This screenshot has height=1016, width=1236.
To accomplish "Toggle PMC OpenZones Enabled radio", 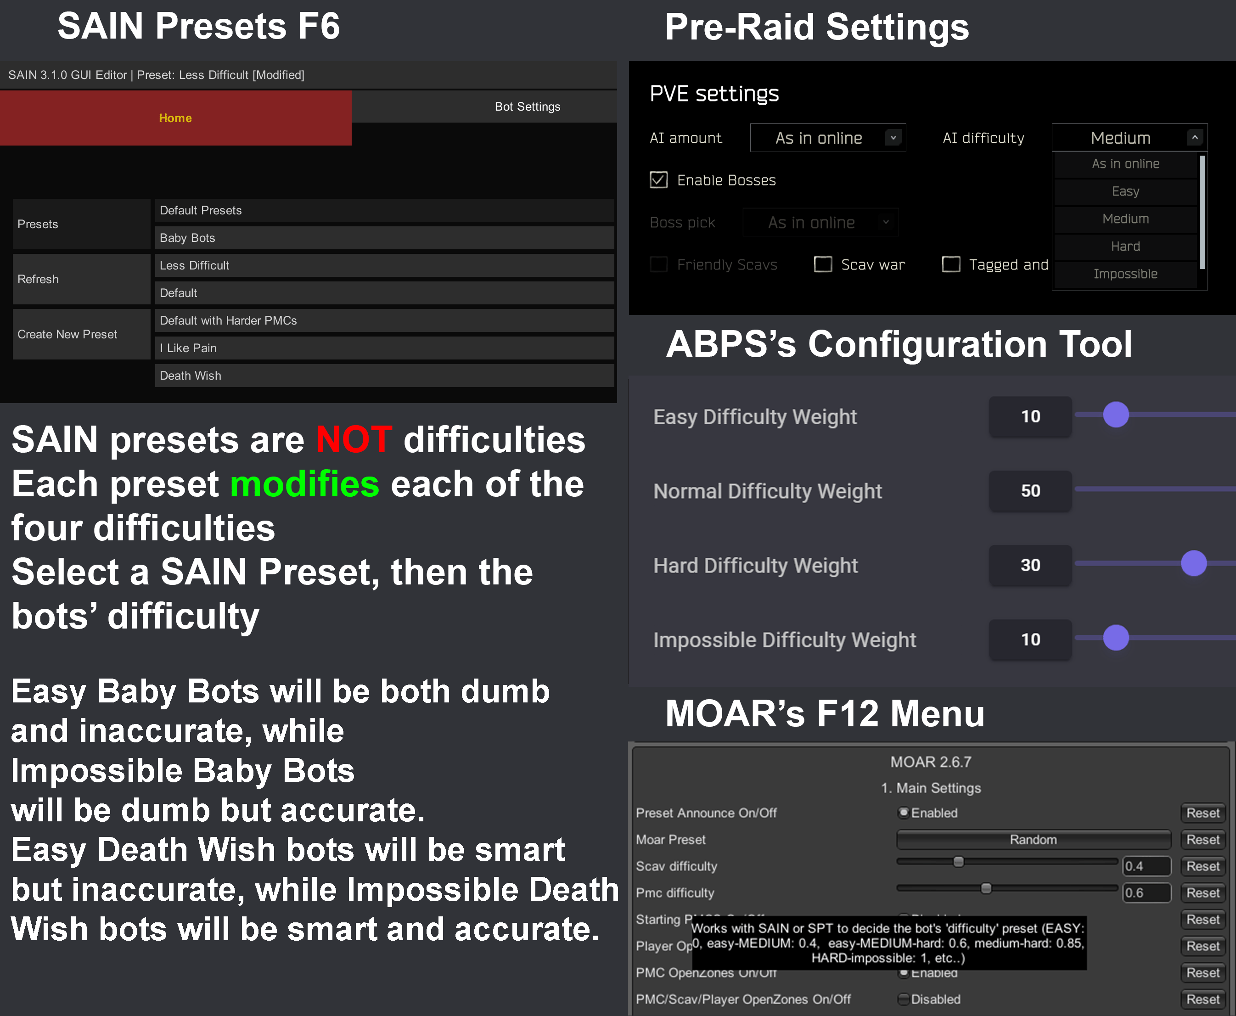I will click(904, 973).
